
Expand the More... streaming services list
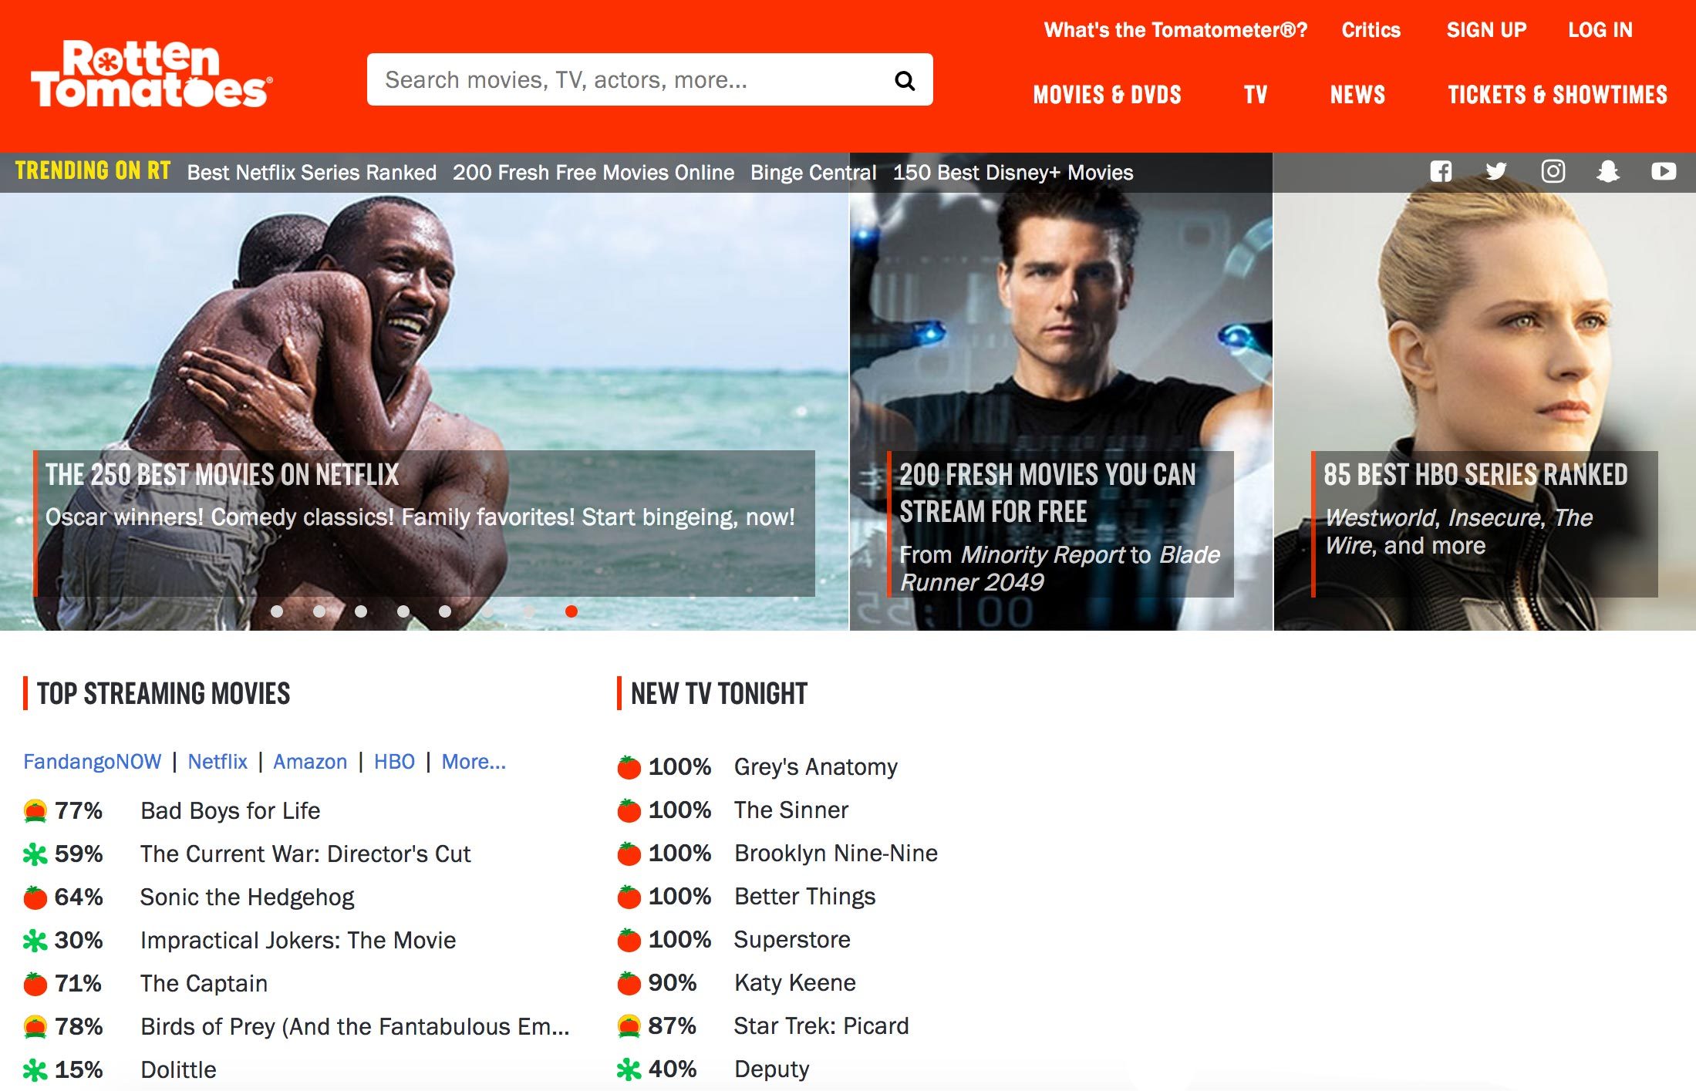pos(473,762)
